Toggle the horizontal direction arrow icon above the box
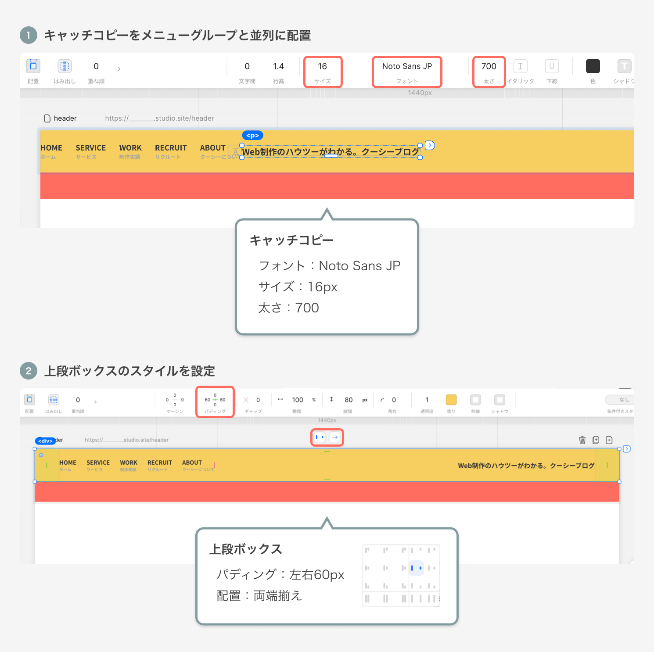 (x=335, y=437)
